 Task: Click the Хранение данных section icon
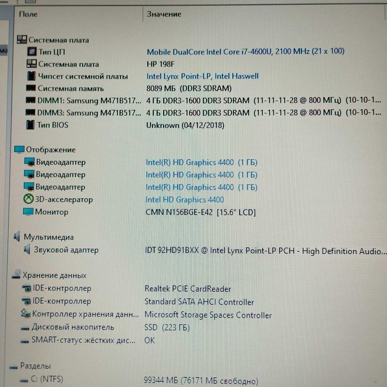coord(17,274)
